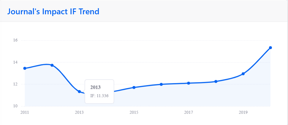
Task: Click the 12 y-axis tick label
Action: tap(15, 84)
